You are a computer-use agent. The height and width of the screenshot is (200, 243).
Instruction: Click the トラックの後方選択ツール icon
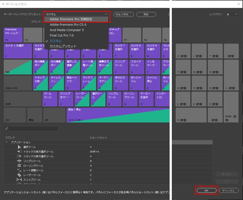pyautogui.click(x=19, y=152)
